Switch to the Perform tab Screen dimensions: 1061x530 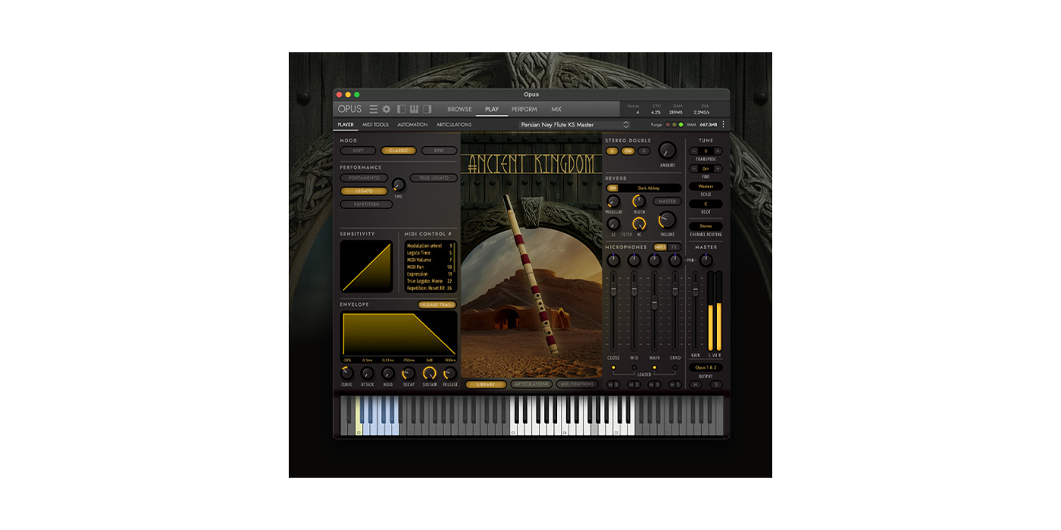tap(524, 109)
